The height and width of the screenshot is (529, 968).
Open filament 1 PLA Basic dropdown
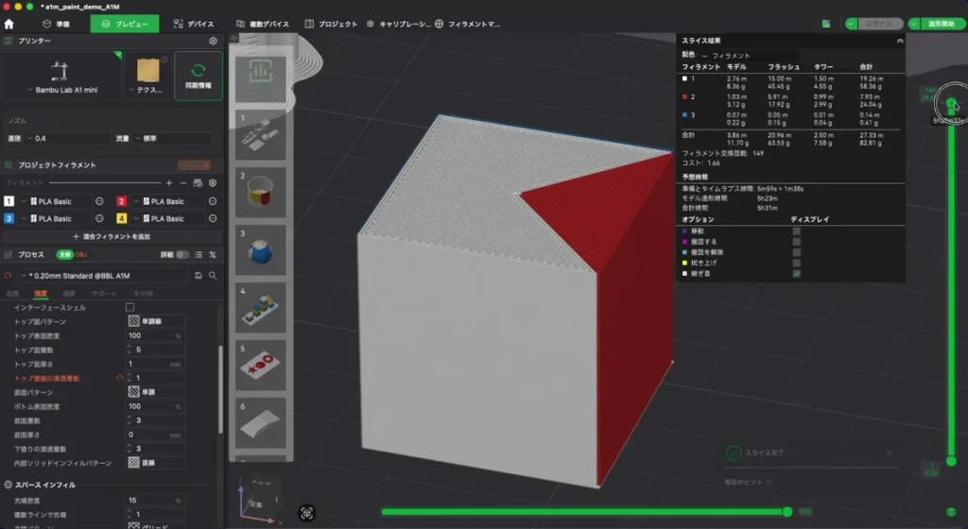click(x=55, y=201)
